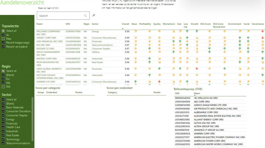
Task: Select TARGET CORP ORD stock name
Action: (46, 38)
